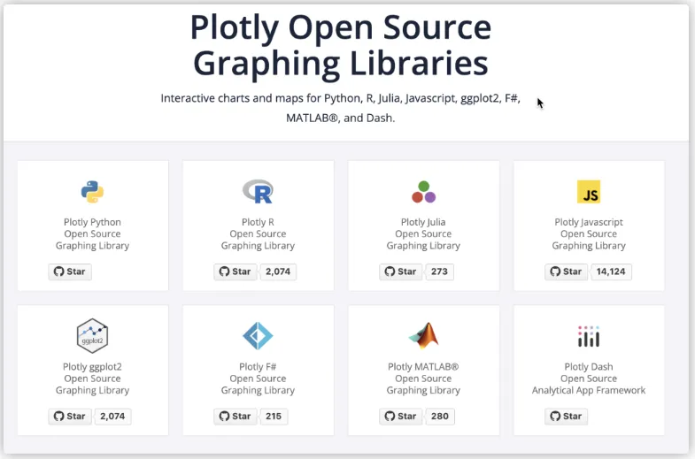Click the Plotly F# diamond logo
Viewport: 695px width, 459px height.
pyautogui.click(x=258, y=336)
